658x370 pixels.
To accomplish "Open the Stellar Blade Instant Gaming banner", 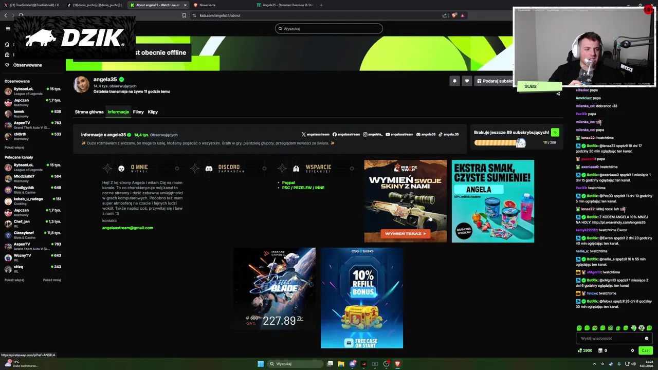I will 275,289.
